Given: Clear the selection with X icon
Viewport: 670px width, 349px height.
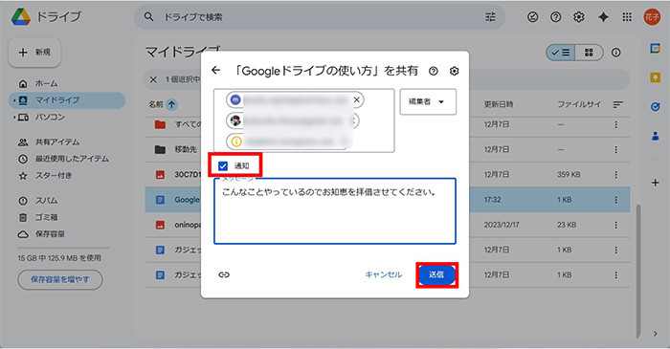Looking at the screenshot, I should pyautogui.click(x=153, y=79).
